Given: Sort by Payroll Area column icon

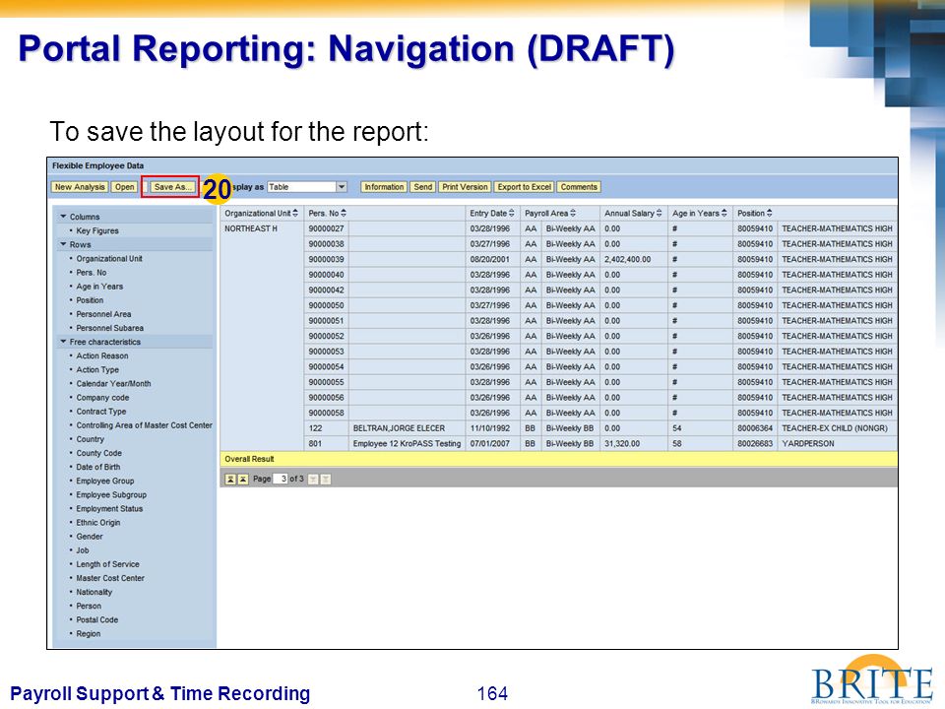Looking at the screenshot, I should click(x=573, y=213).
